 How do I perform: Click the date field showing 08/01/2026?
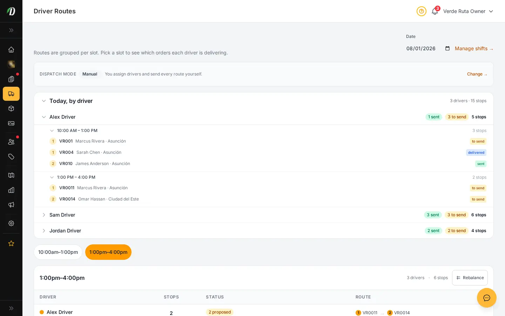429,48
